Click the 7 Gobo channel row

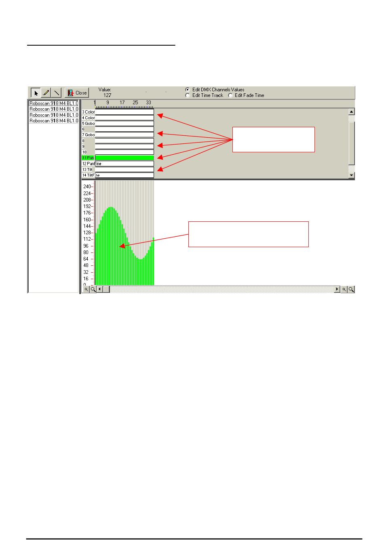tap(118, 135)
